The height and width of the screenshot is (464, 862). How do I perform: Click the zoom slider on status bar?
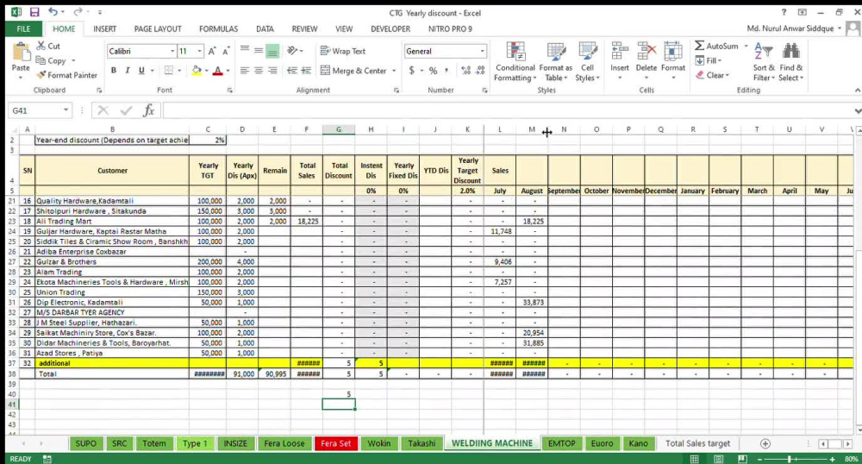[x=790, y=459]
